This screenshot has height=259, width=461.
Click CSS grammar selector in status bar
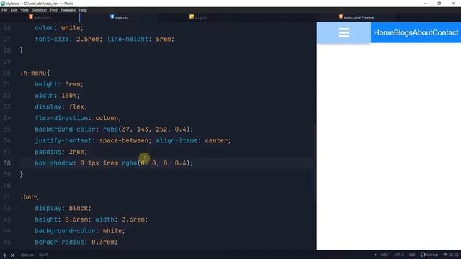(x=412, y=255)
